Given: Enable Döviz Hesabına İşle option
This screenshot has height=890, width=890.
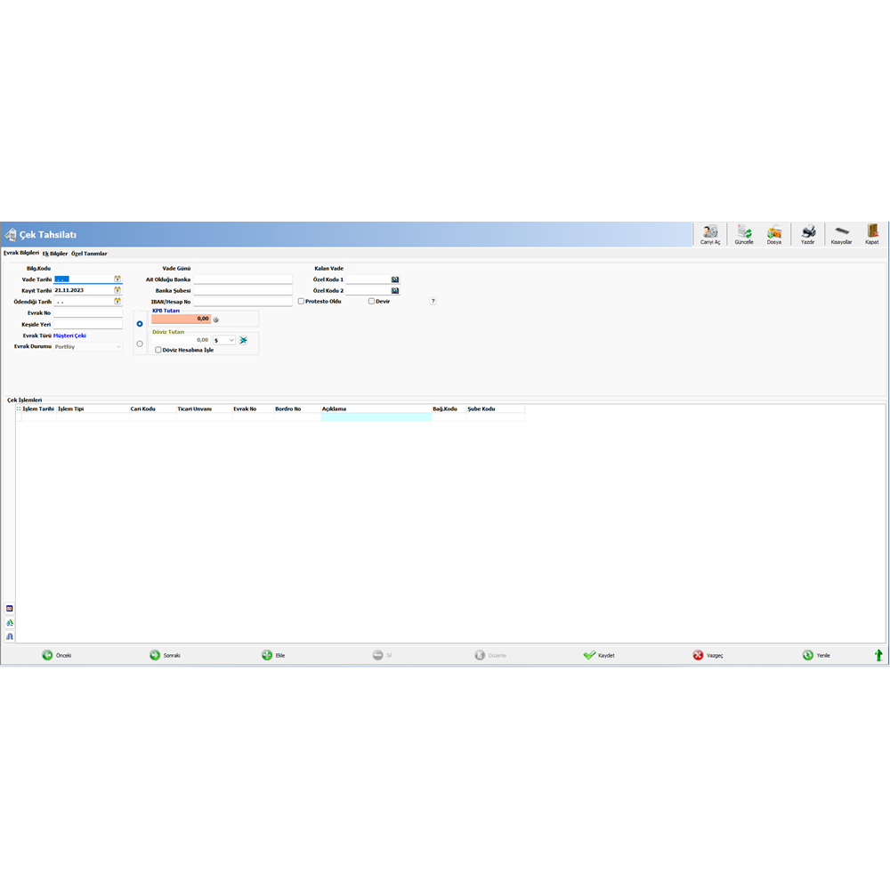Looking at the screenshot, I should tap(158, 350).
